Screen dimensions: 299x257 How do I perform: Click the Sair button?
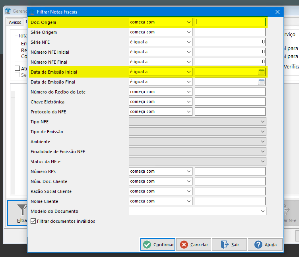point(229,244)
